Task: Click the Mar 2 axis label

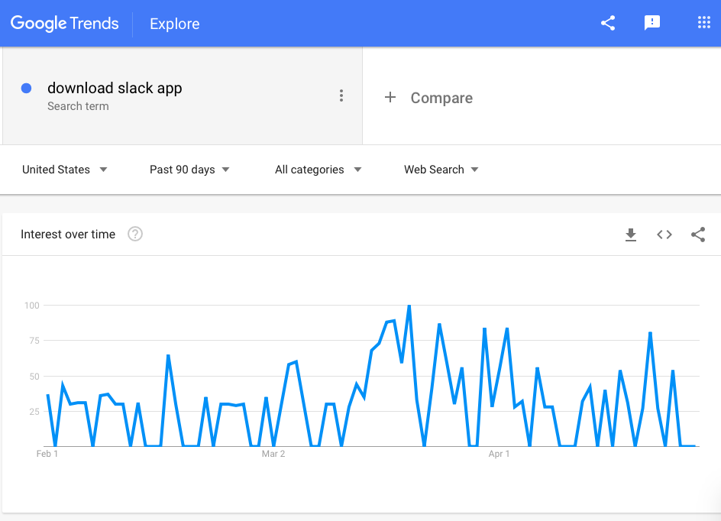Action: (x=273, y=455)
